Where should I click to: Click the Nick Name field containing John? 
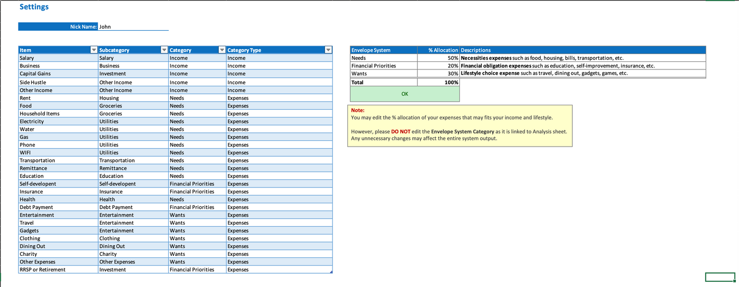click(133, 27)
